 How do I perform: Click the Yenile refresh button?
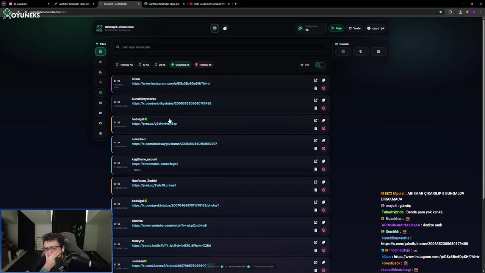[355, 28]
